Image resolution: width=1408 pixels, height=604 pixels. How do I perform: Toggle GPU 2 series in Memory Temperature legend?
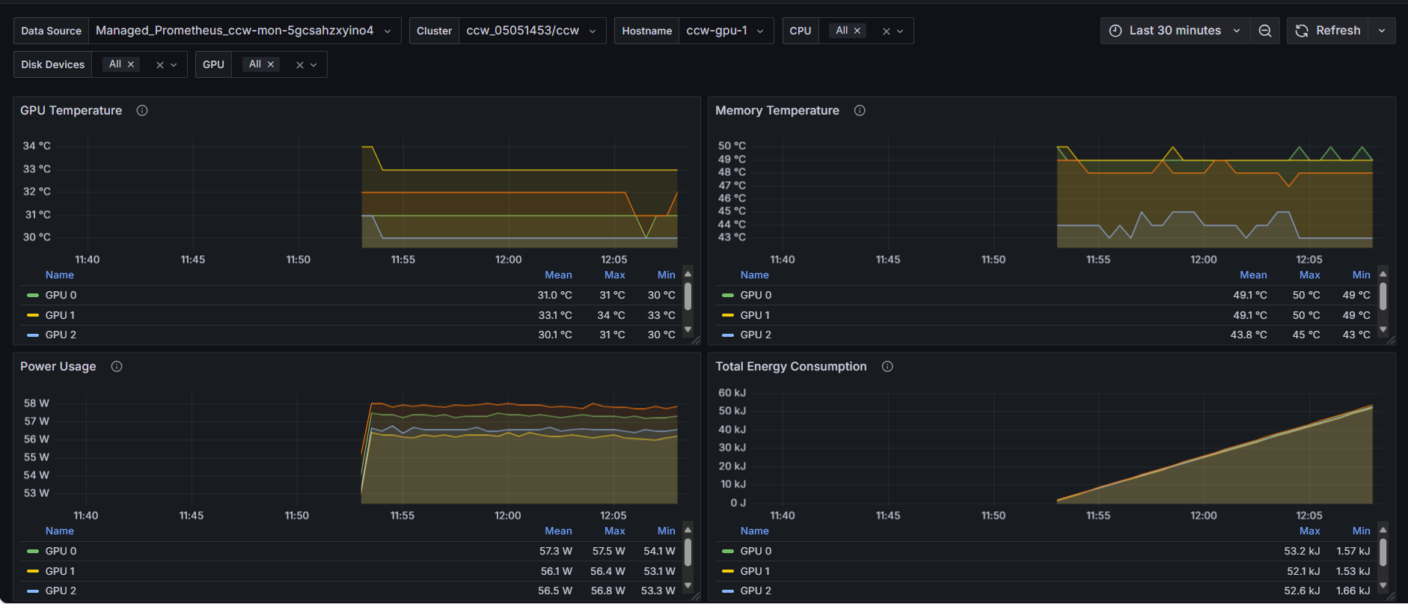coord(756,335)
